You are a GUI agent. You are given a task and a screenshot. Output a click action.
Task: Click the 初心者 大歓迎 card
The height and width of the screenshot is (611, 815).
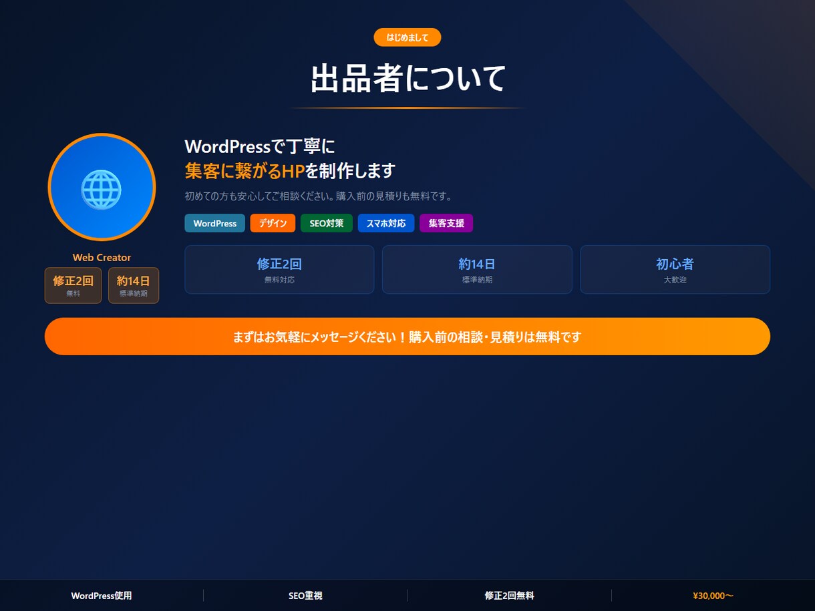click(675, 270)
